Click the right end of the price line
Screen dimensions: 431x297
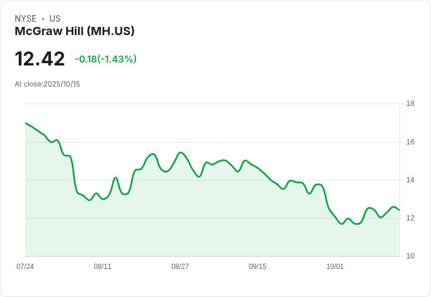(x=399, y=210)
